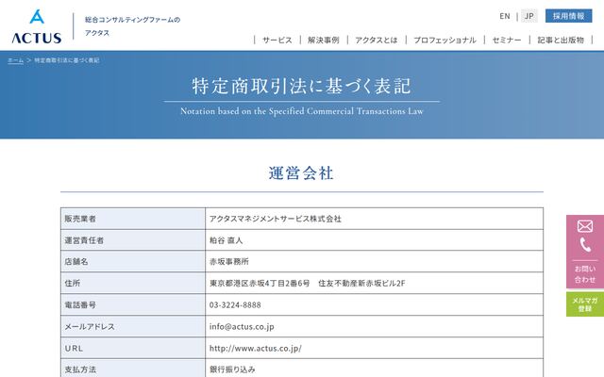Click the address cell 東京都港区赤坂4丁目

(x=374, y=283)
